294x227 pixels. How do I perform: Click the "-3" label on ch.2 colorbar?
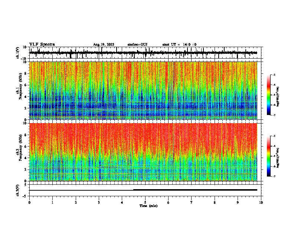(x=274, y=136)
